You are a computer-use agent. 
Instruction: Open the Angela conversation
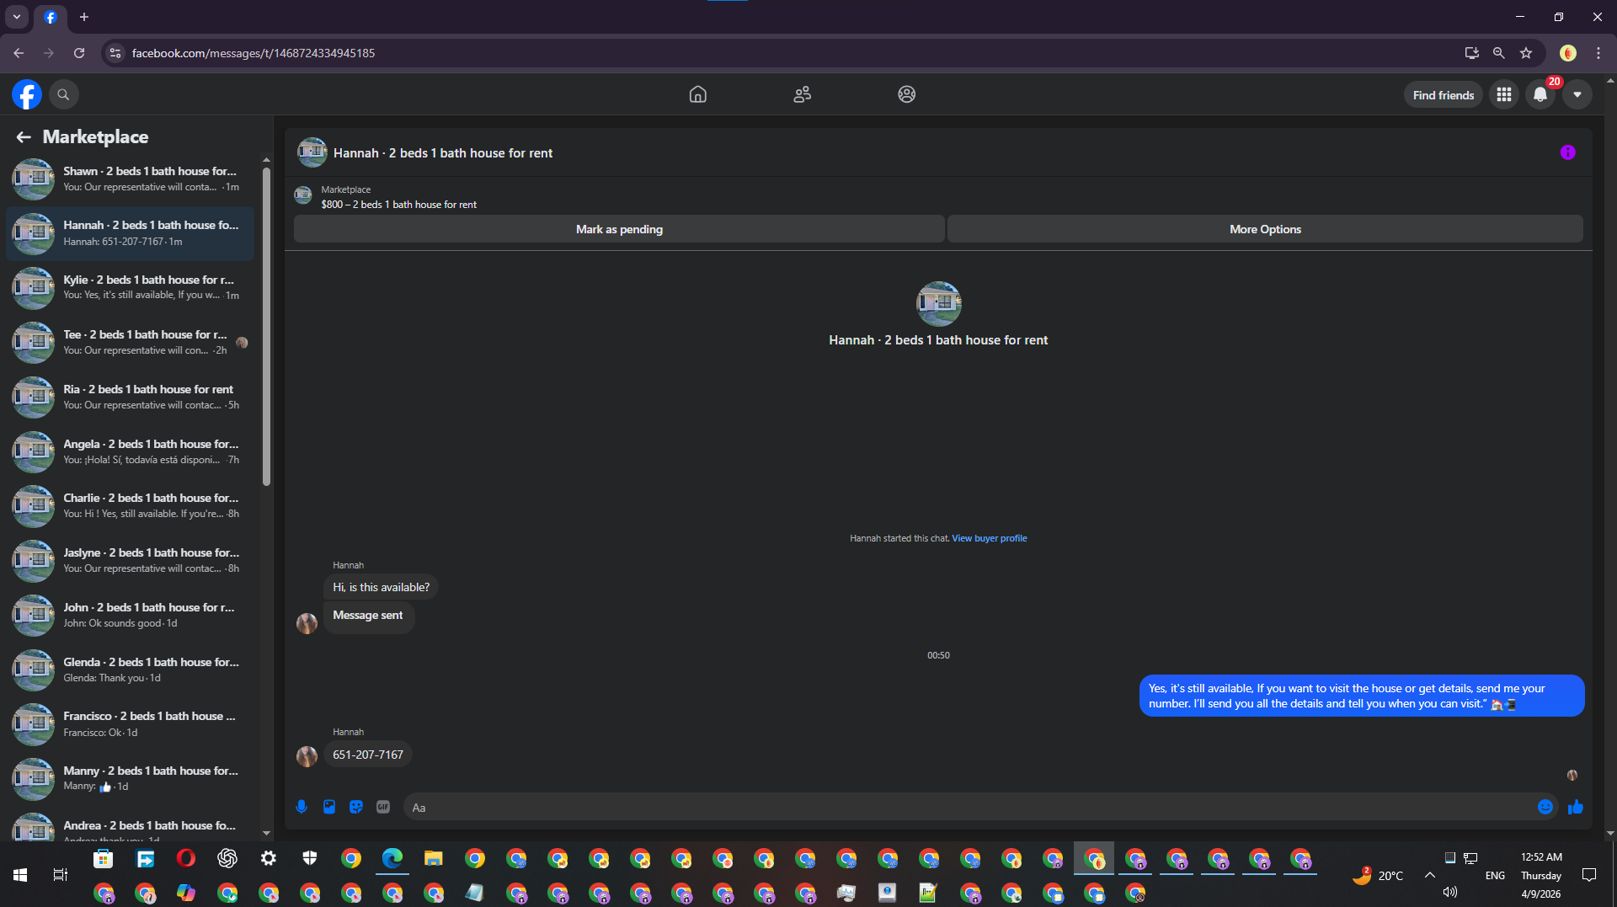click(x=131, y=451)
